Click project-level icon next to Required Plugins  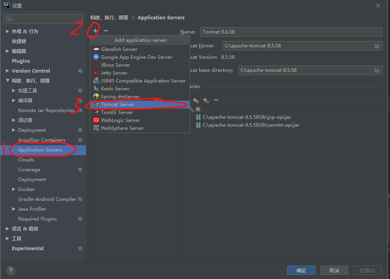coord(80,219)
